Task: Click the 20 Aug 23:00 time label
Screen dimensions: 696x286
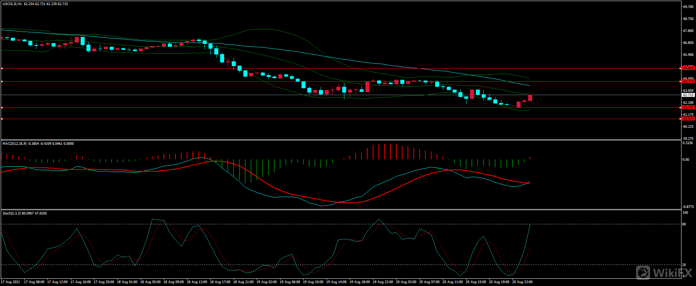Action: 522,282
